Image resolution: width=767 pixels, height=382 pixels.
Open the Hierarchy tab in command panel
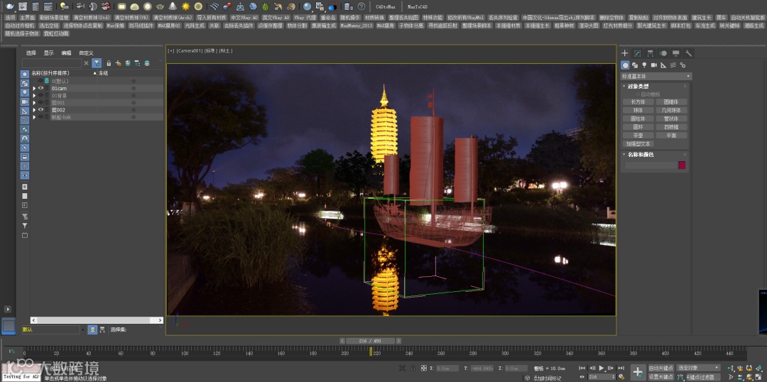click(651, 53)
